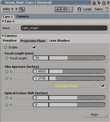
Task: Toggle the Enable projection plane checkbox
Action: click(x=34, y=47)
